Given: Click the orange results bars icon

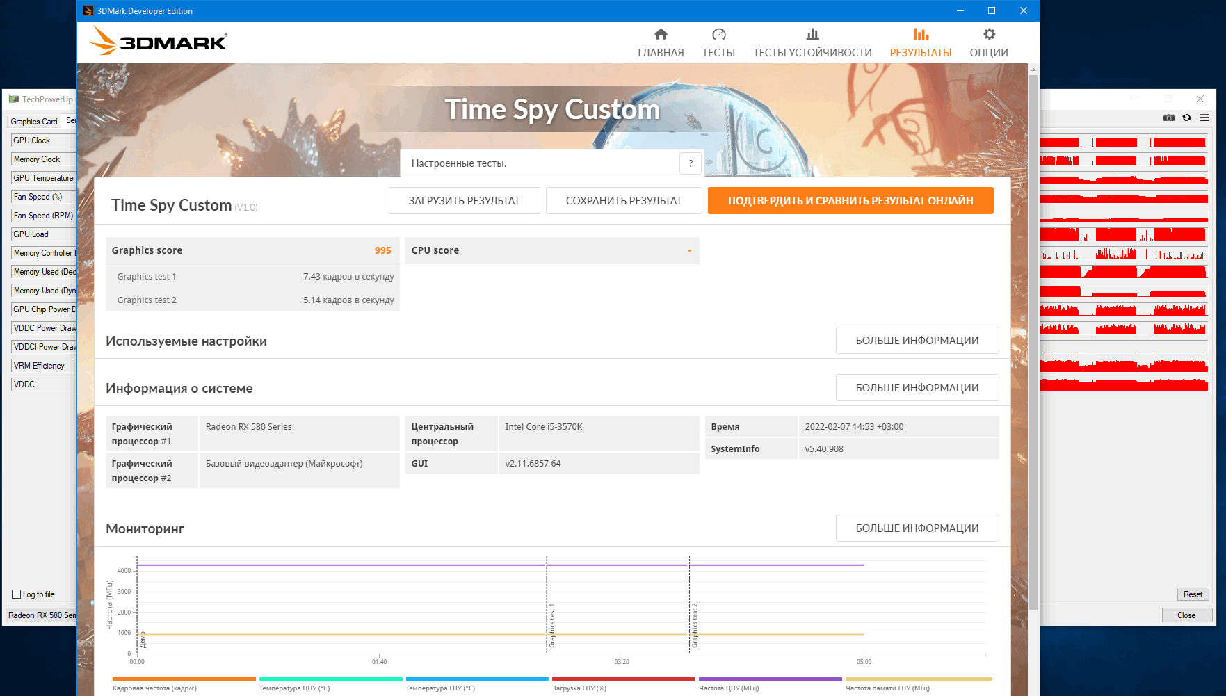Looking at the screenshot, I should [x=921, y=34].
